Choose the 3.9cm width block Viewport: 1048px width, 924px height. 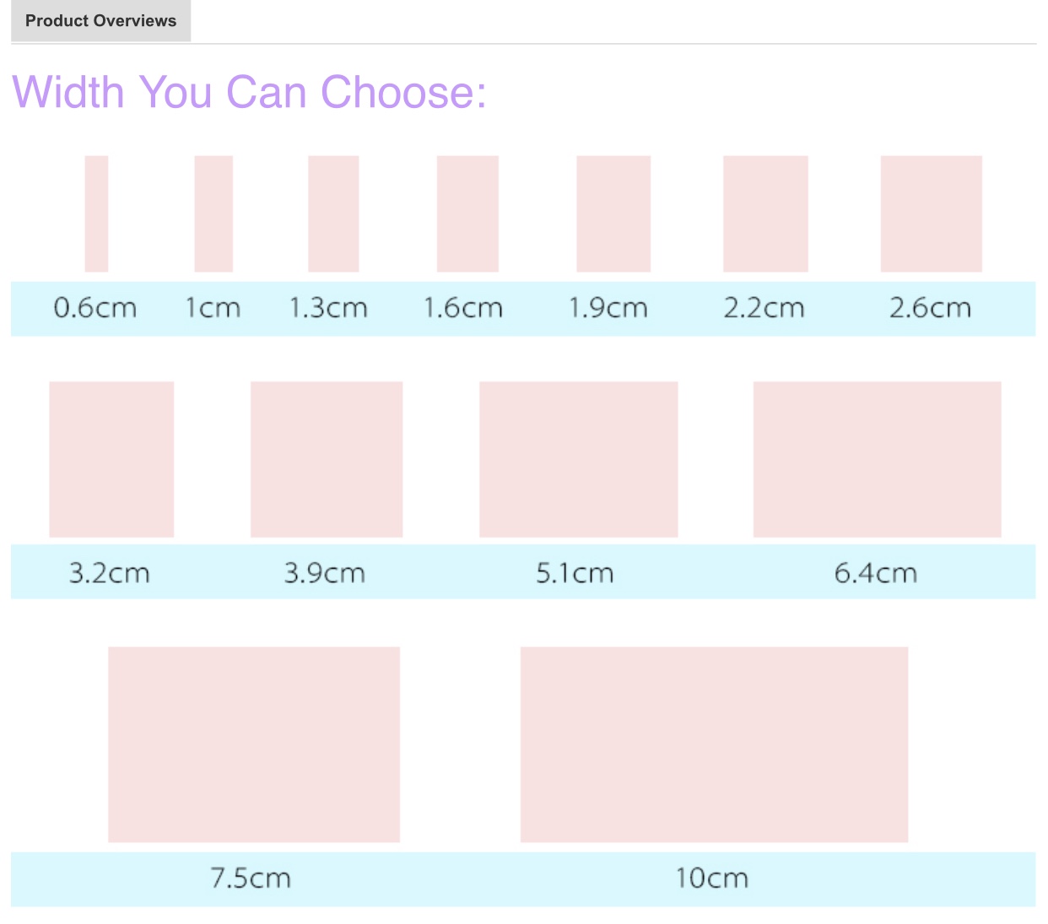click(327, 459)
